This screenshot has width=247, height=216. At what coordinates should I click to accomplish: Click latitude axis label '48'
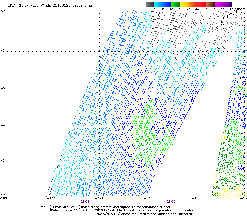coord(3,51)
